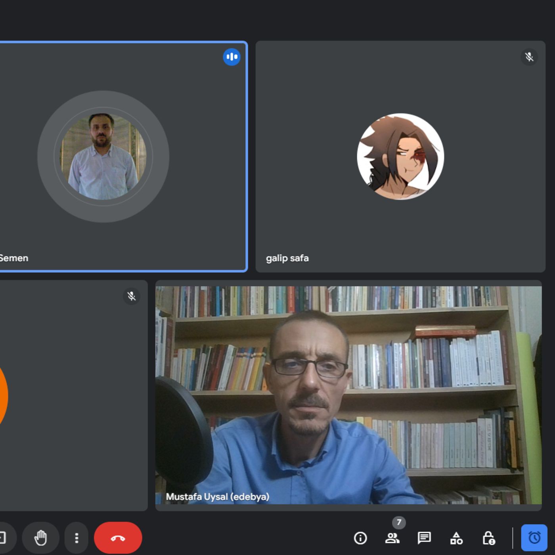
Task: Show everyone via the people icon
Action: [x=392, y=538]
